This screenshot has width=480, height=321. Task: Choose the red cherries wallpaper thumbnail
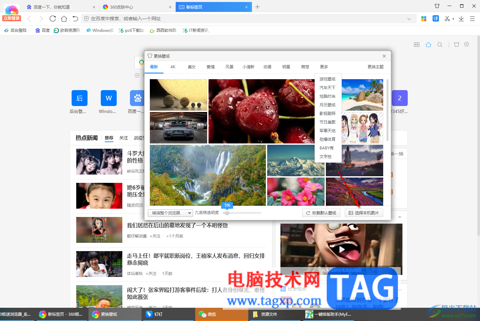tap(262, 111)
